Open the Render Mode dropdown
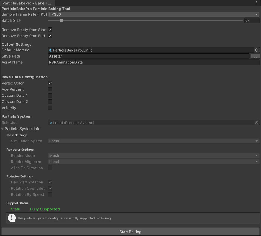Image resolution: width=261 pixels, height=236 pixels. [153, 155]
